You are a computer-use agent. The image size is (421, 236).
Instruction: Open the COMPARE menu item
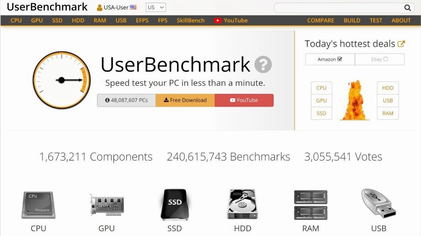coord(321,20)
